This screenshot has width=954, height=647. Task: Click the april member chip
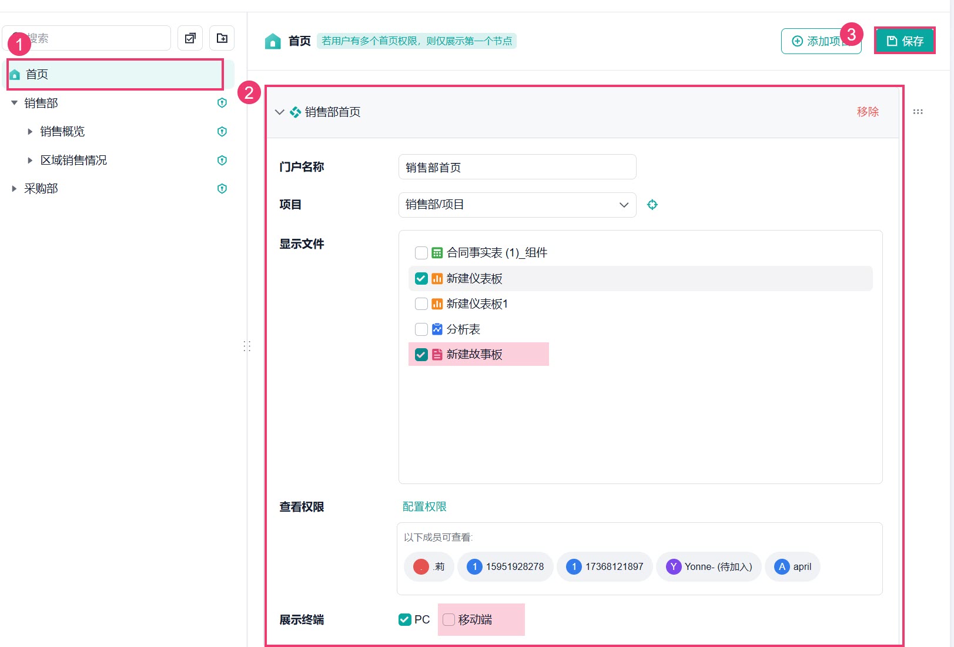pyautogui.click(x=792, y=567)
